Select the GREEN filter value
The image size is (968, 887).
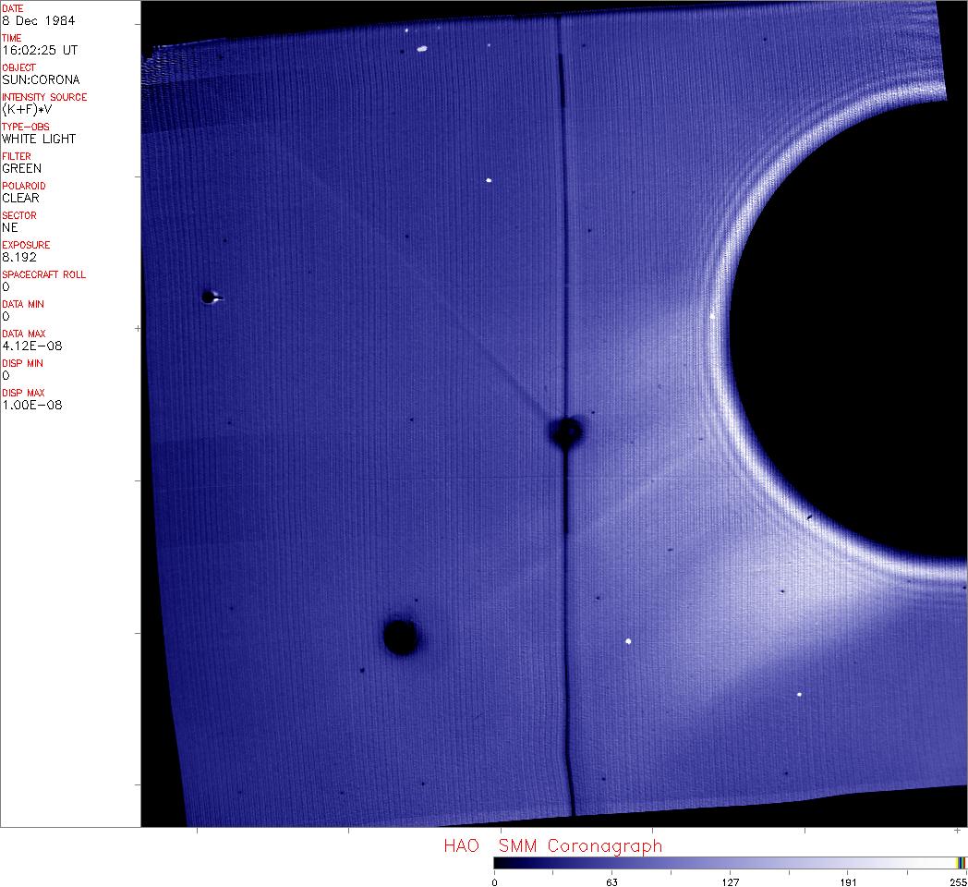pyautogui.click(x=21, y=168)
